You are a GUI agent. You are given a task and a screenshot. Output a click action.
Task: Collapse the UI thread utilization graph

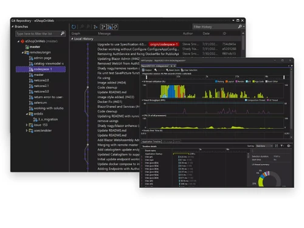click(142, 81)
